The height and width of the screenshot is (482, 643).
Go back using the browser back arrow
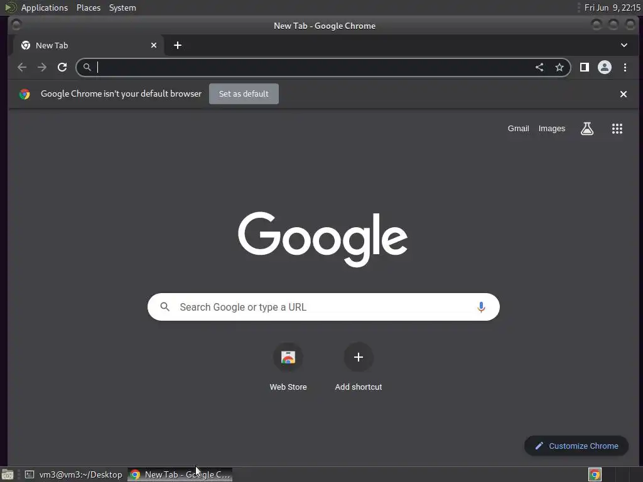(22, 67)
